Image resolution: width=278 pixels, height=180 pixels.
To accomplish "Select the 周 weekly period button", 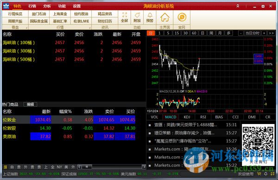I will click(211, 33).
